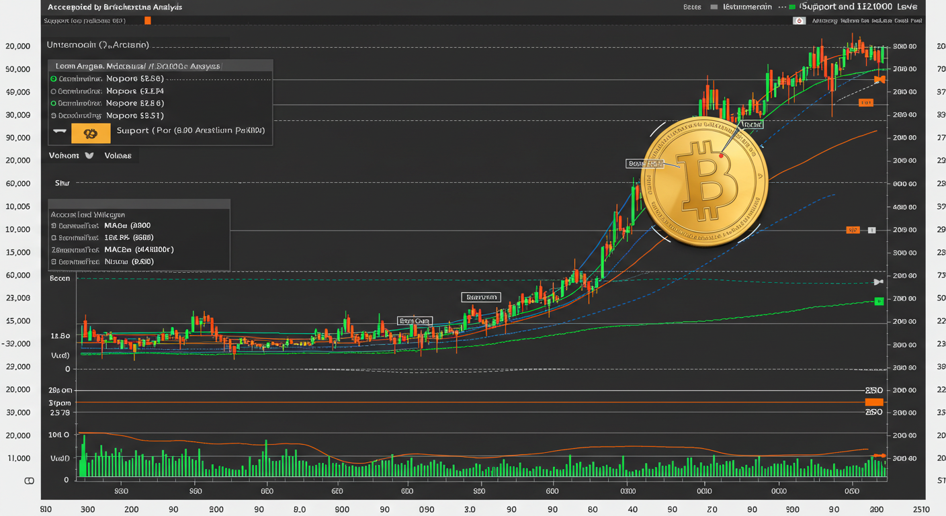Screen dimensions: 946x516
Task: Click the orange tag on the mid-right horizontal line
Action: [x=853, y=230]
